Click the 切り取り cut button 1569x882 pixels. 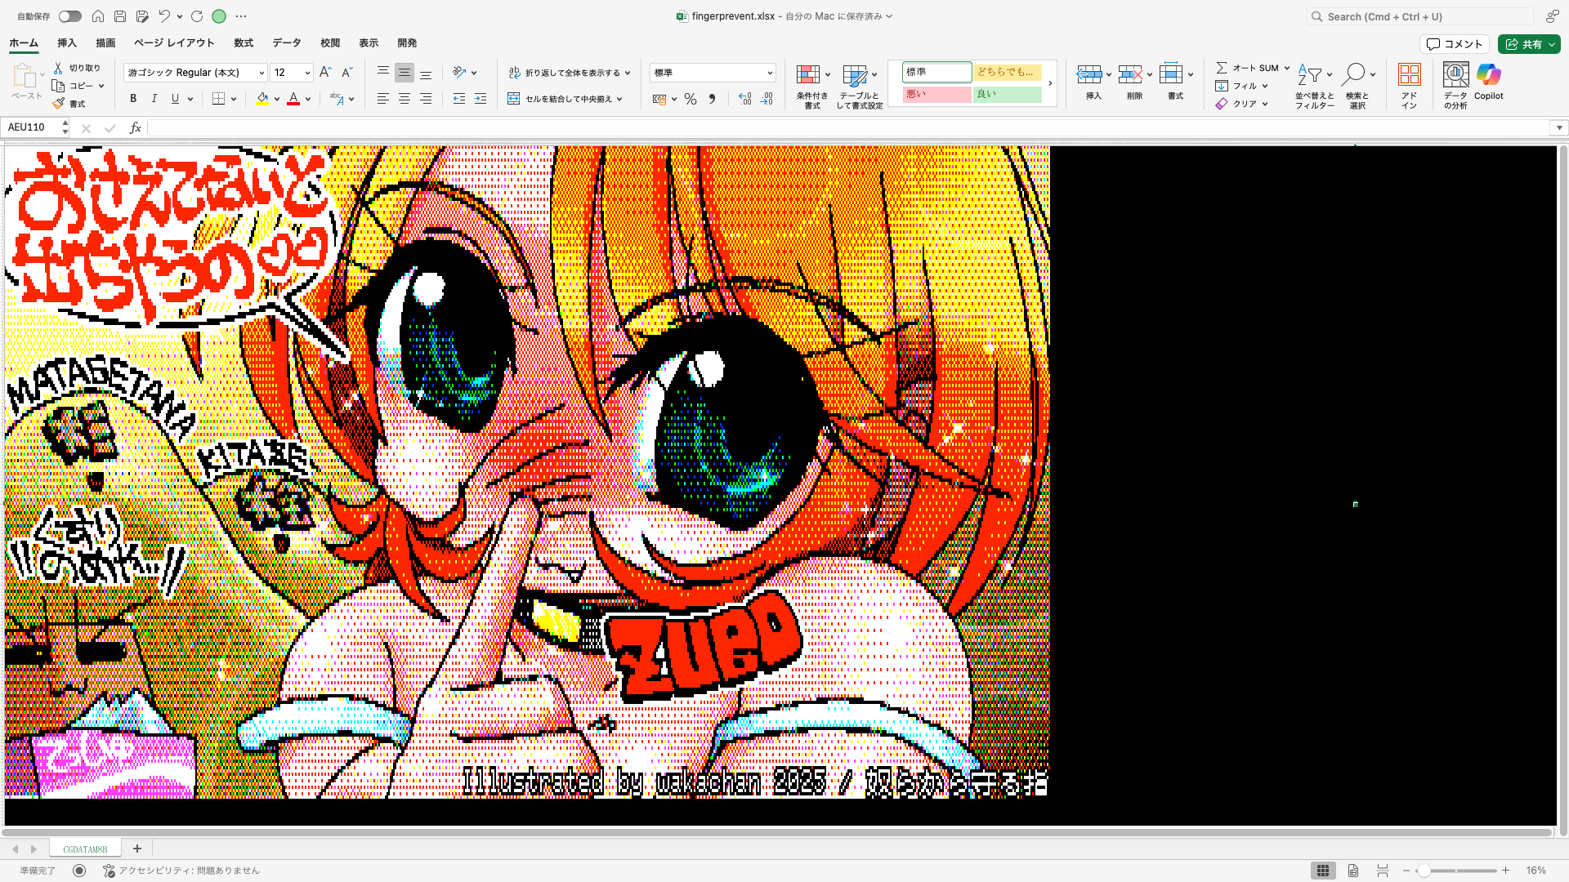coord(77,68)
